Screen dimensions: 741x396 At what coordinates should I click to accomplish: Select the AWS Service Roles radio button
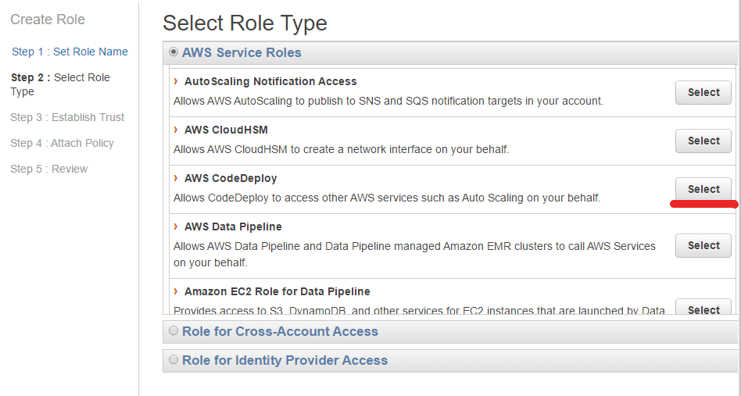(x=174, y=52)
